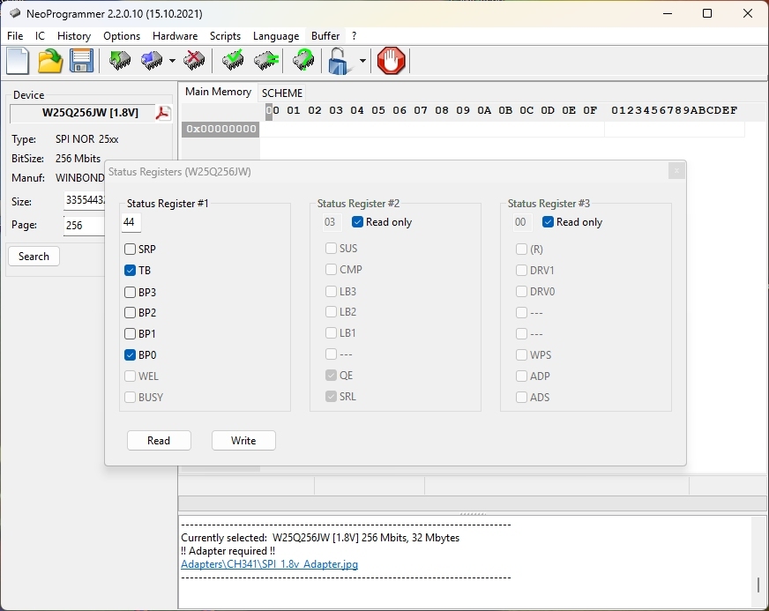The height and width of the screenshot is (611, 769).
Task: Click the SRL checkbox in Register #2
Action: [331, 396]
